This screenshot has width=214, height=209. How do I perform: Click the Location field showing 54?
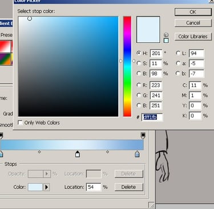(x=94, y=187)
